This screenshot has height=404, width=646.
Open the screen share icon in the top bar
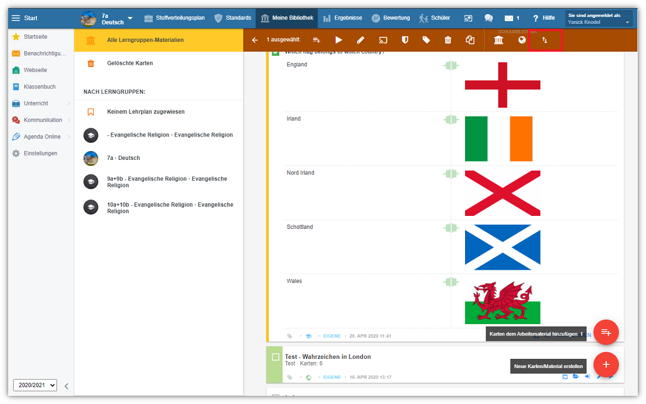468,18
